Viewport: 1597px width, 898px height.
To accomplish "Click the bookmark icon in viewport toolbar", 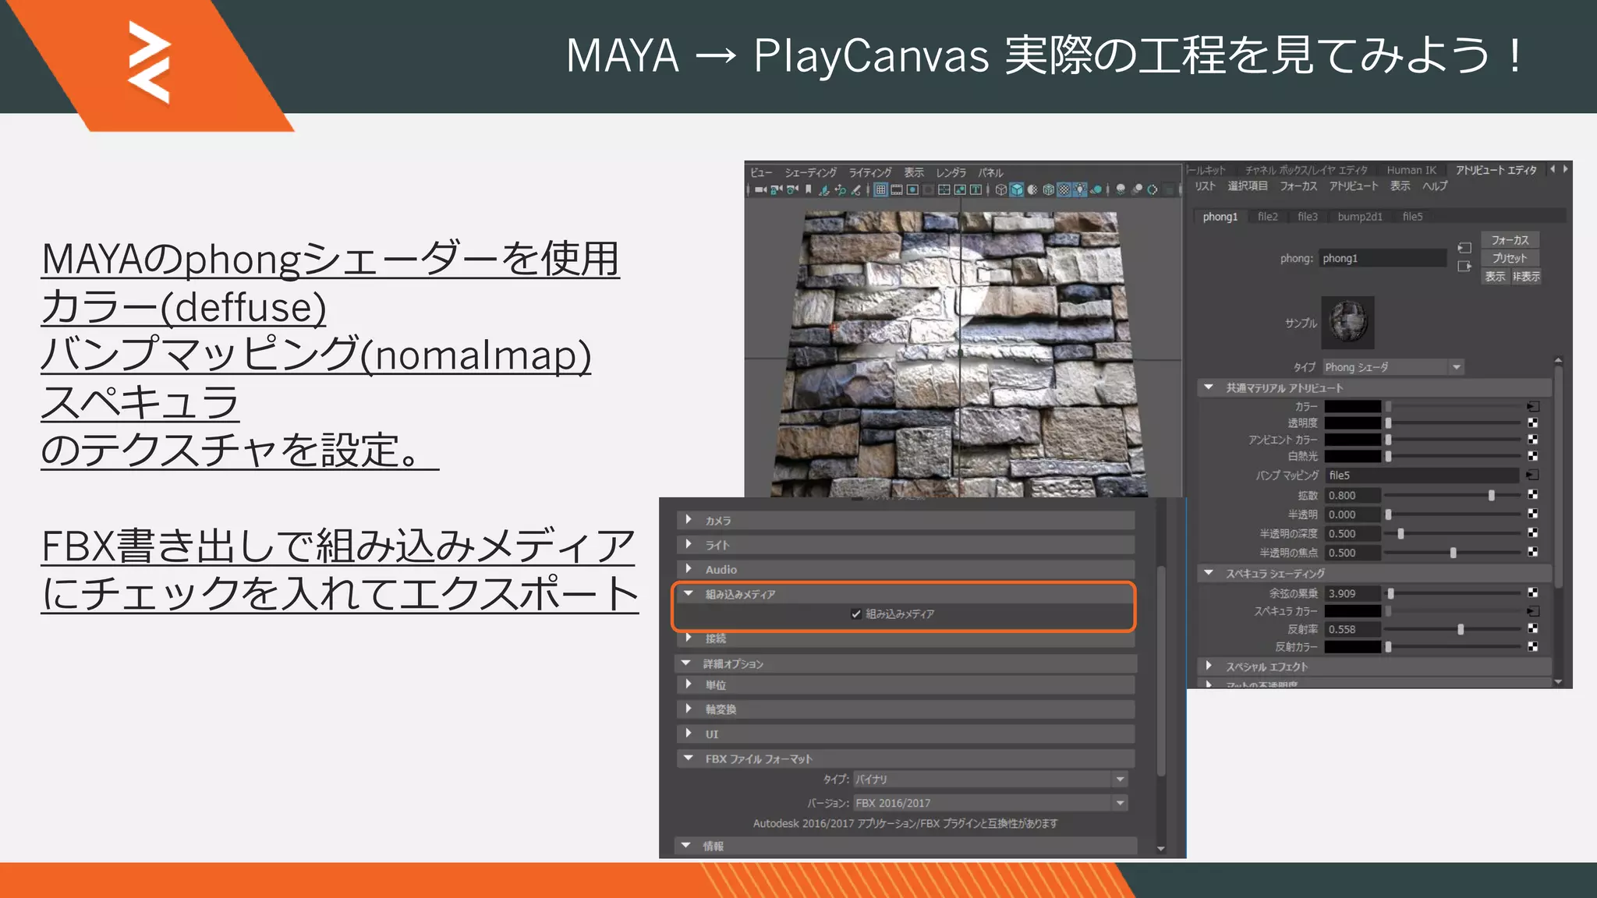I will tap(808, 189).
